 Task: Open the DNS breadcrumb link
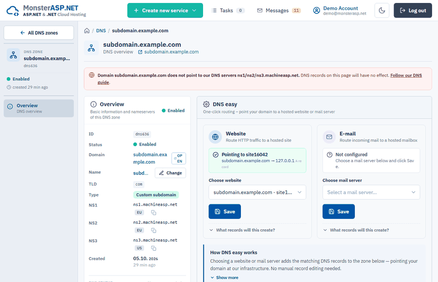101,31
